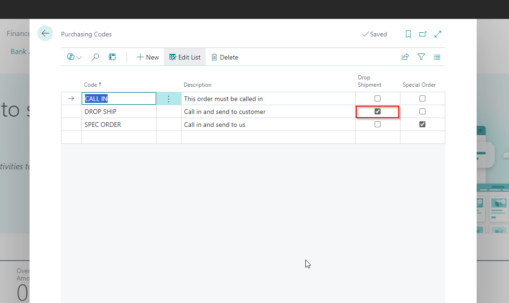Open analysis mode table icon

pyautogui.click(x=112, y=57)
